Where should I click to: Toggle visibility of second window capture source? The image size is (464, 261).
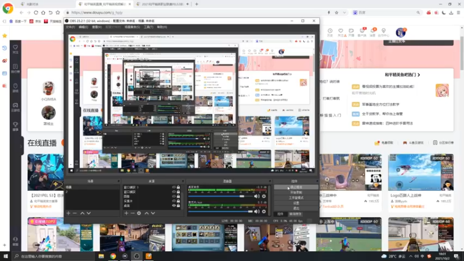[x=173, y=192]
